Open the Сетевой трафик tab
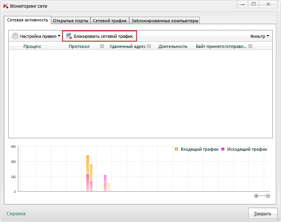Screen dimensions: 281x222 coord(110,21)
